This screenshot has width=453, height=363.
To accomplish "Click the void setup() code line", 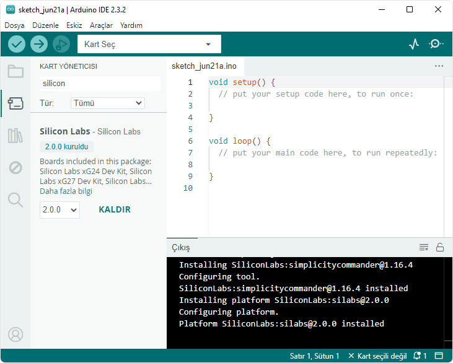I will [242, 82].
